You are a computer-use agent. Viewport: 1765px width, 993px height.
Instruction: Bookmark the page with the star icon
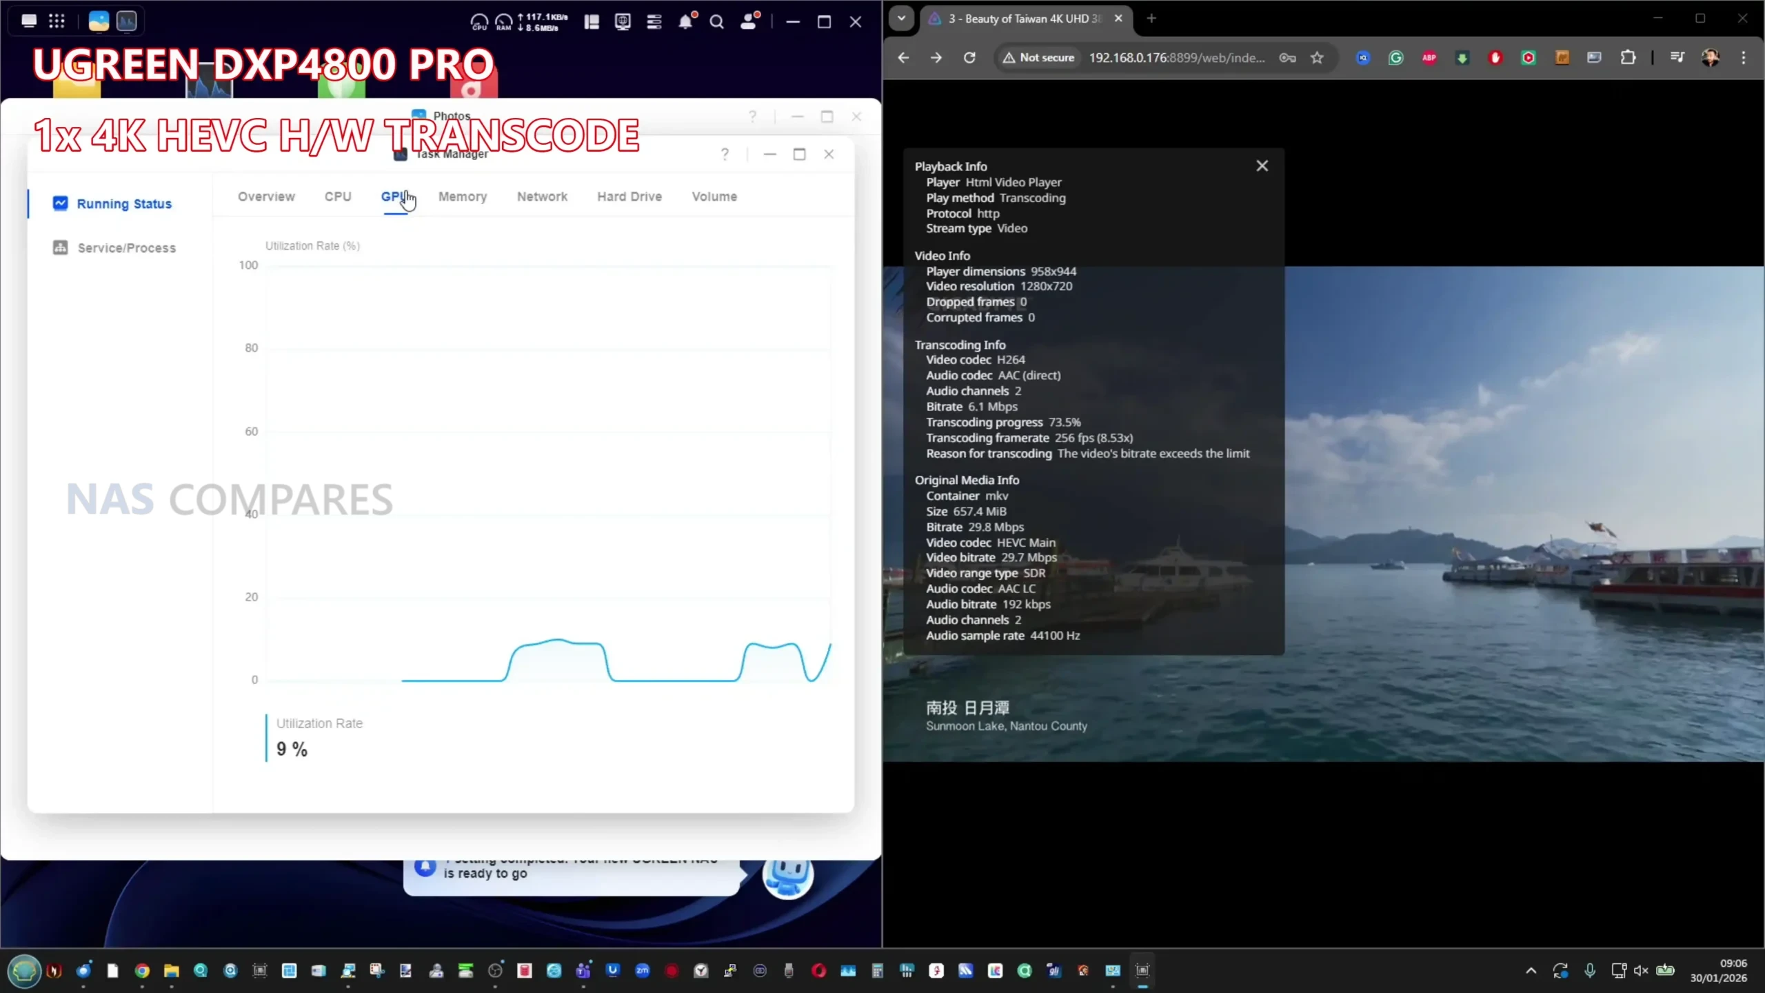coord(1317,58)
